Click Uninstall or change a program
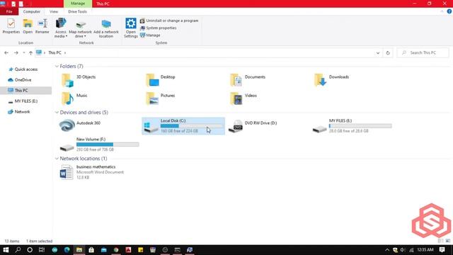 pyautogui.click(x=169, y=21)
